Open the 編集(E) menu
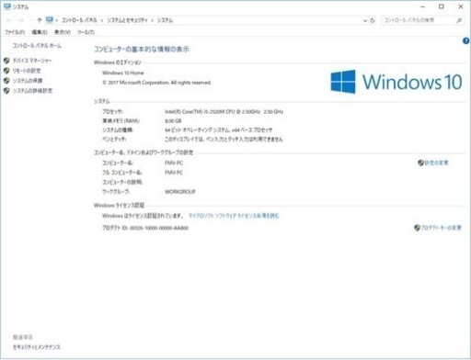 click(x=40, y=32)
